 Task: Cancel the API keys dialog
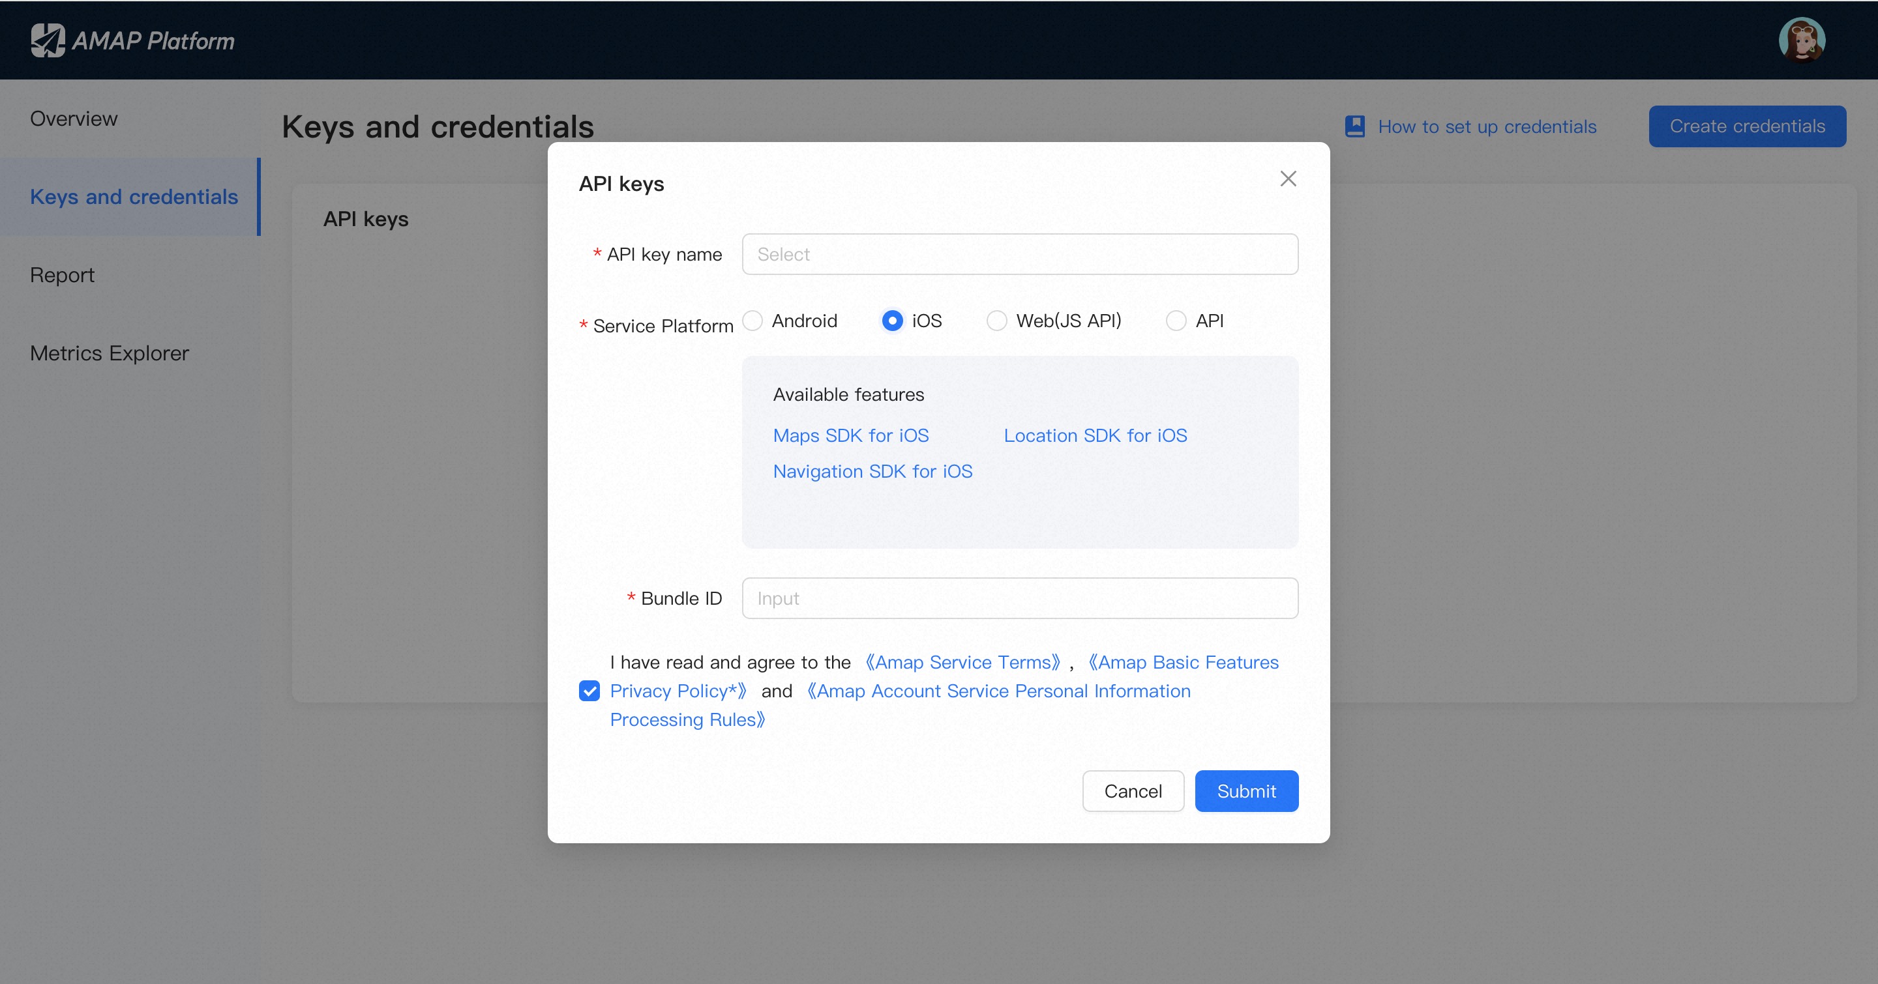point(1133,791)
